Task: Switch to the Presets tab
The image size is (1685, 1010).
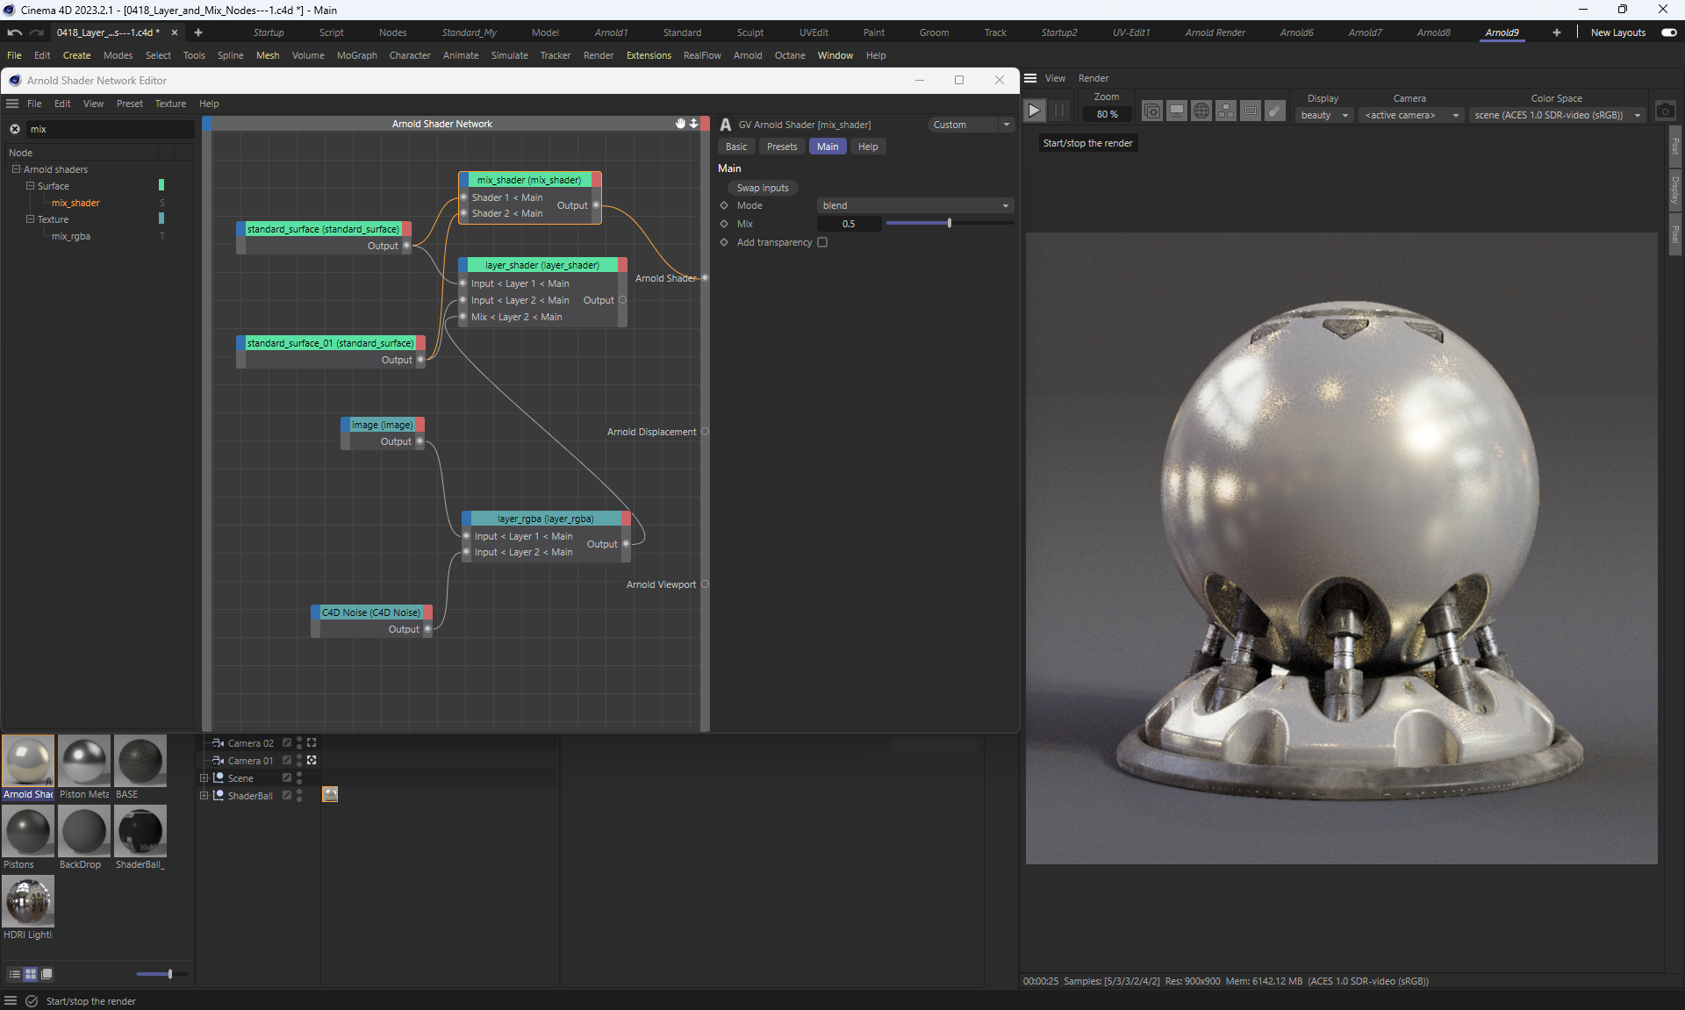Action: click(x=781, y=147)
